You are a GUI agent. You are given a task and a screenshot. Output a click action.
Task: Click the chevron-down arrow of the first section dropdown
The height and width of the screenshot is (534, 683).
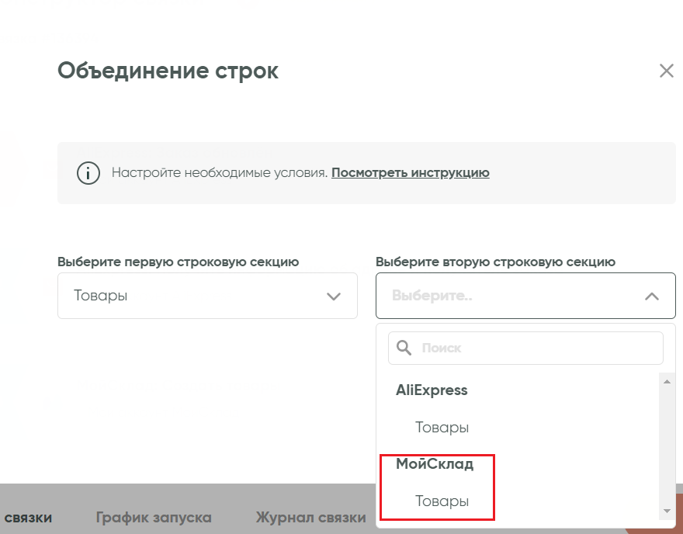(x=334, y=296)
